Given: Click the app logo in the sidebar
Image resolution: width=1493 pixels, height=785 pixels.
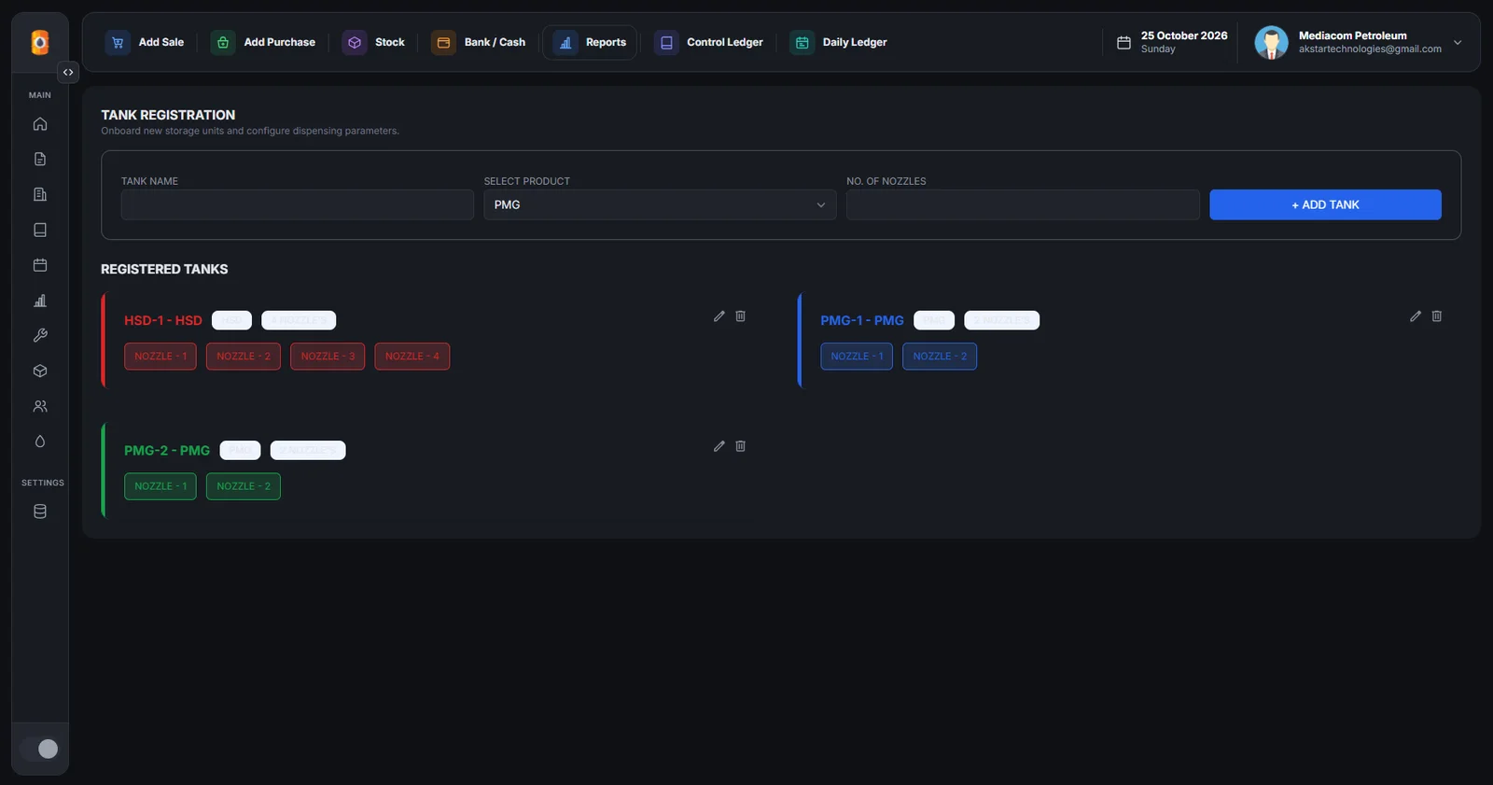Looking at the screenshot, I should point(40,42).
